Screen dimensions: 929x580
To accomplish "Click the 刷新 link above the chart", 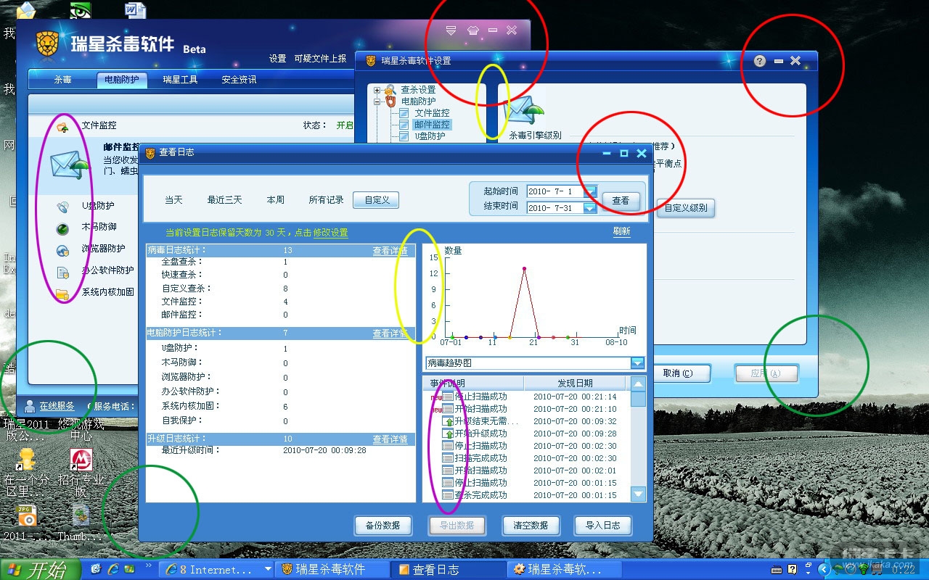I will point(621,232).
